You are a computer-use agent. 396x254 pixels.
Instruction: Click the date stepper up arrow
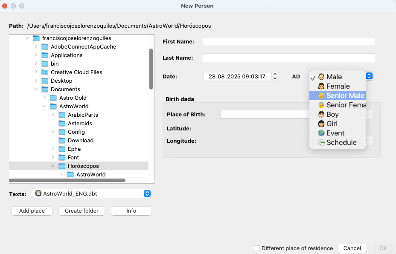point(275,75)
